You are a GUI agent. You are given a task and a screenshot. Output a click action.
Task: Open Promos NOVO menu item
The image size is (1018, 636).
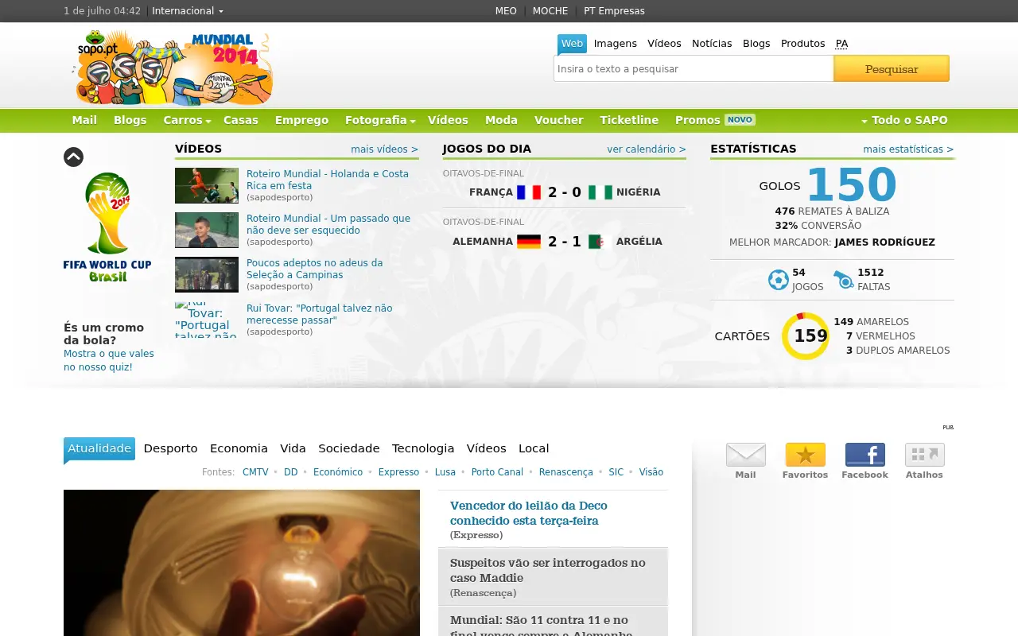[715, 120]
